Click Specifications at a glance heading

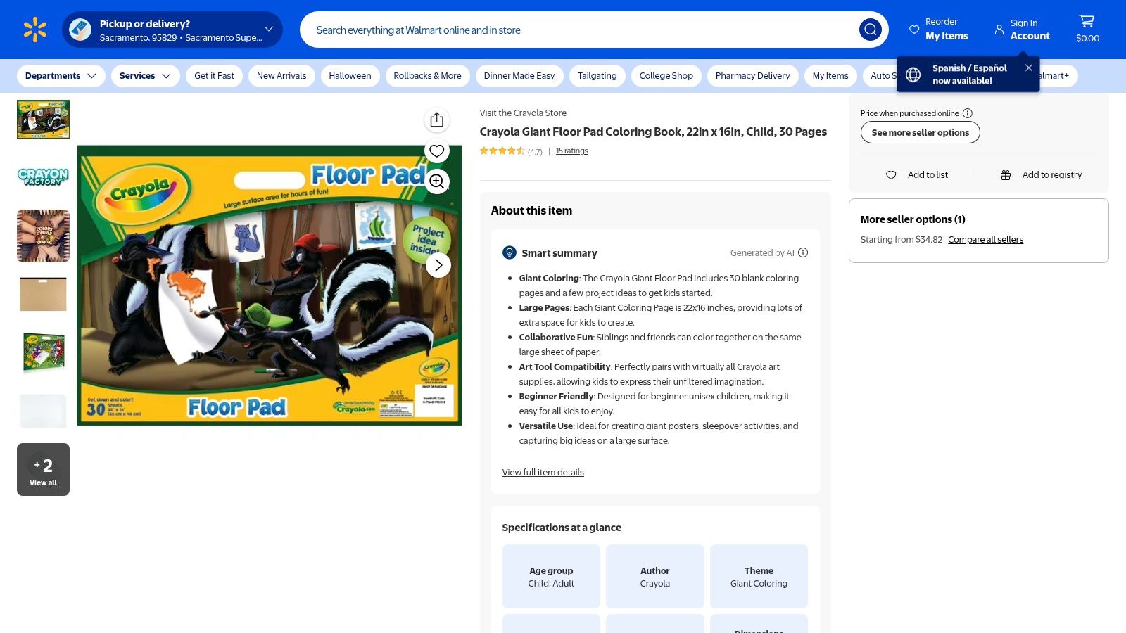click(562, 527)
